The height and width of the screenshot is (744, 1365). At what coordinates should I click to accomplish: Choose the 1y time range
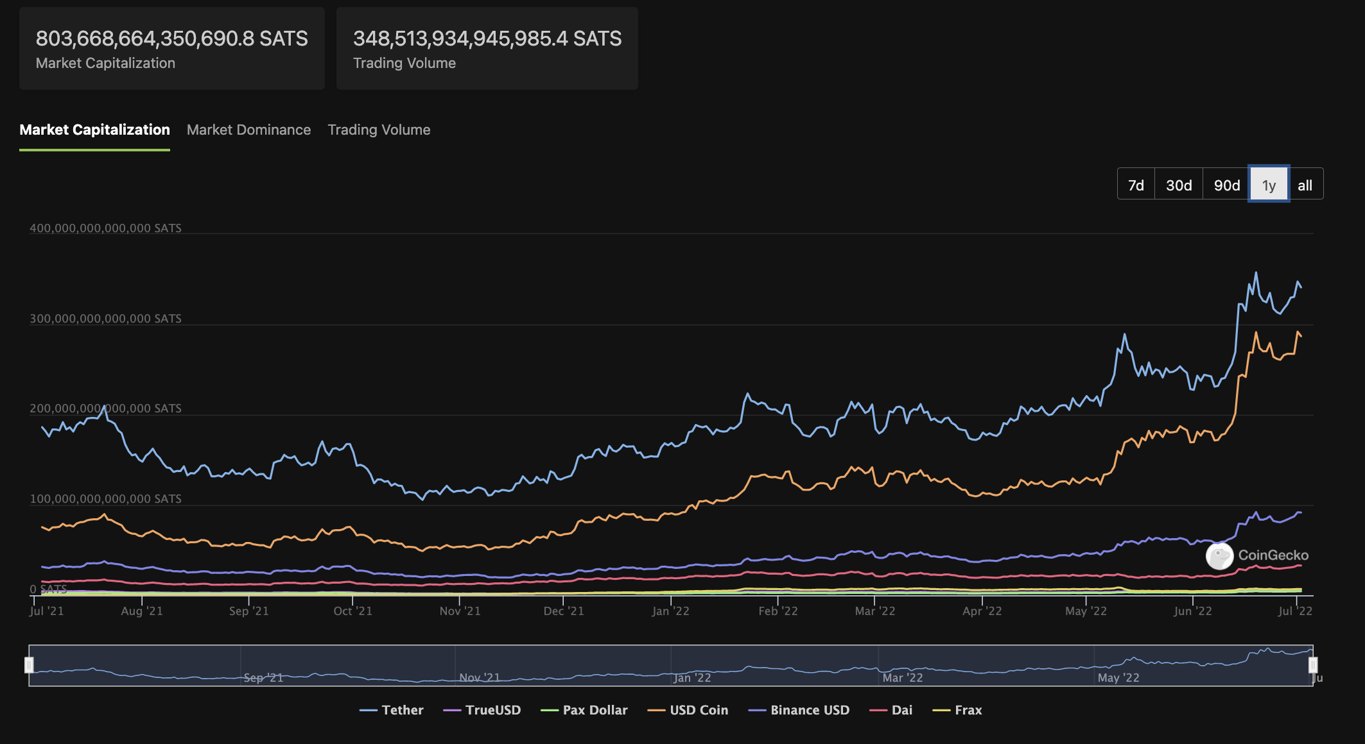click(1269, 185)
